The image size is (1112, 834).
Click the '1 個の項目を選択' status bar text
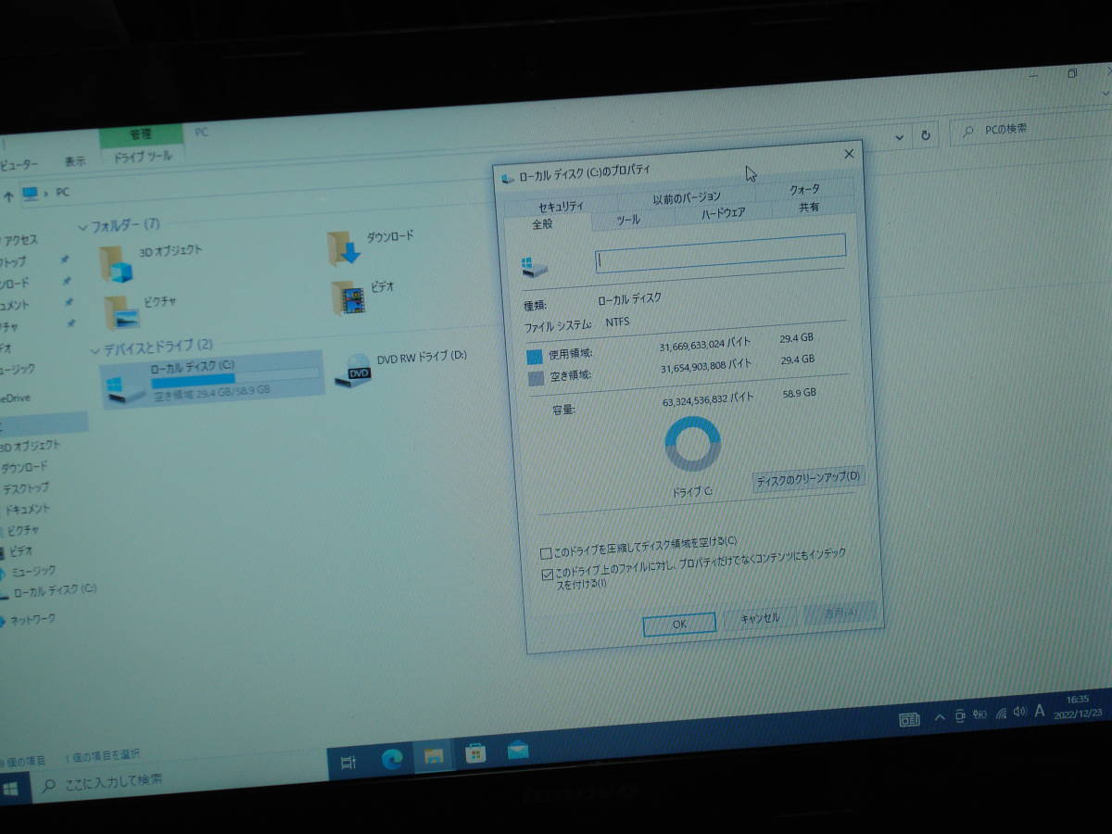(103, 754)
